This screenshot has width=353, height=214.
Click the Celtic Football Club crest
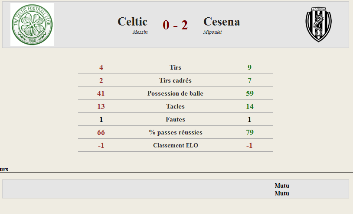[x=32, y=25]
